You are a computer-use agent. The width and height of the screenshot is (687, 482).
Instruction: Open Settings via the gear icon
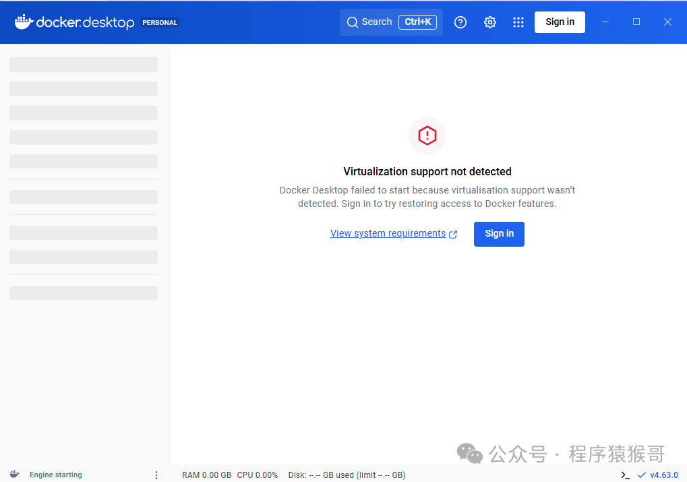[490, 22]
